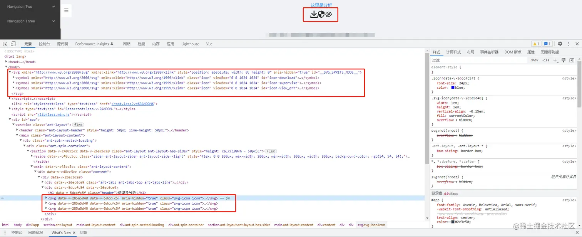The image size is (582, 237).
Task: Close the DevTools panel
Action: click(577, 44)
